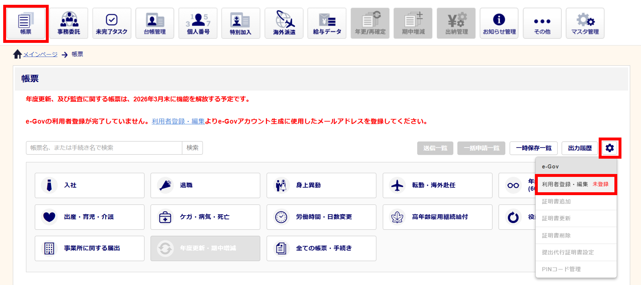The height and width of the screenshot is (285, 641).
Task: Choose 証明書追加 menu entry
Action: coord(556,202)
